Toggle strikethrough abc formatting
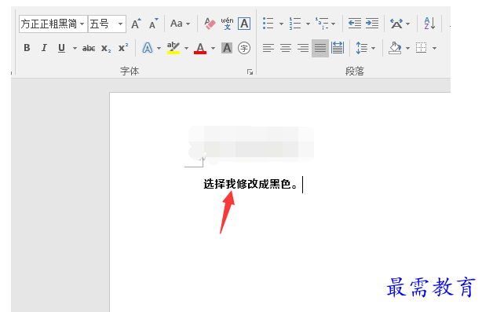This screenshot has height=312, width=482. 89,48
